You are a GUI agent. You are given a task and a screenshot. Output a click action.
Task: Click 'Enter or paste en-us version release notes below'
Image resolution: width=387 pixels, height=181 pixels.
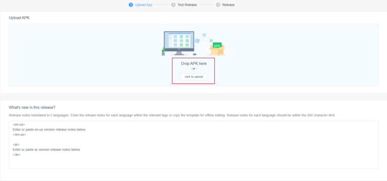pos(49,130)
